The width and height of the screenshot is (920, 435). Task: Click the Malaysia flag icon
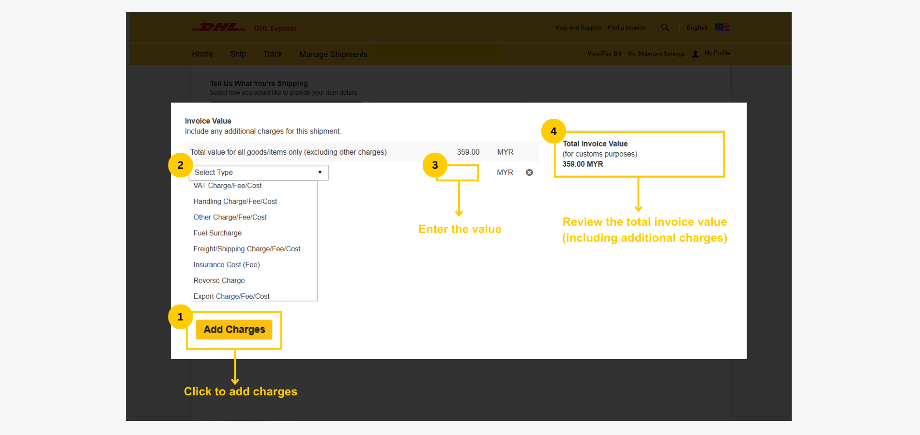[x=722, y=28]
